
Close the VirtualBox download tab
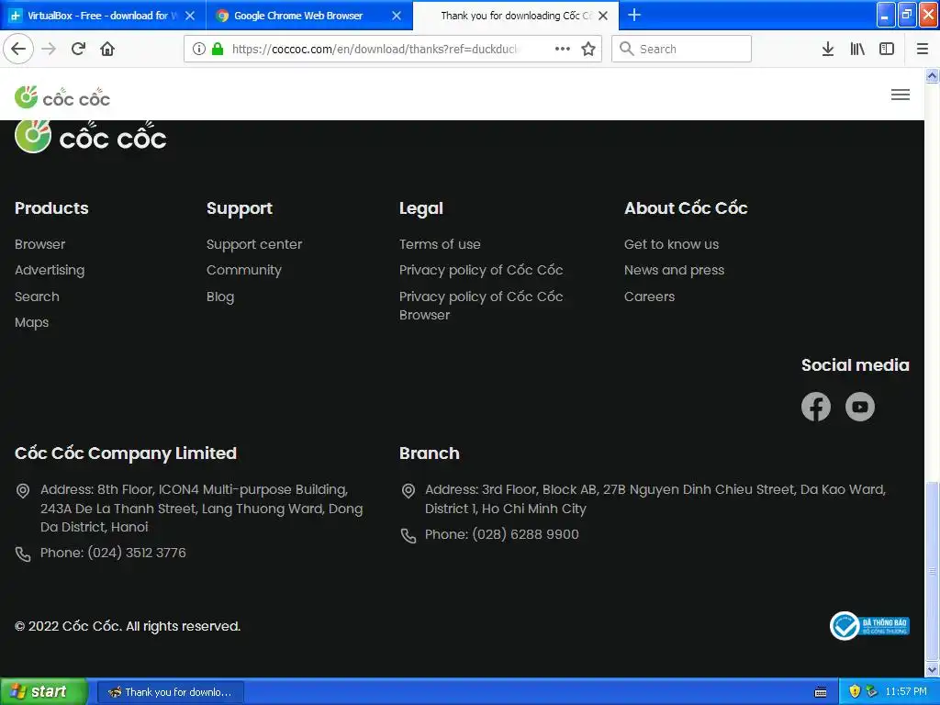(190, 16)
